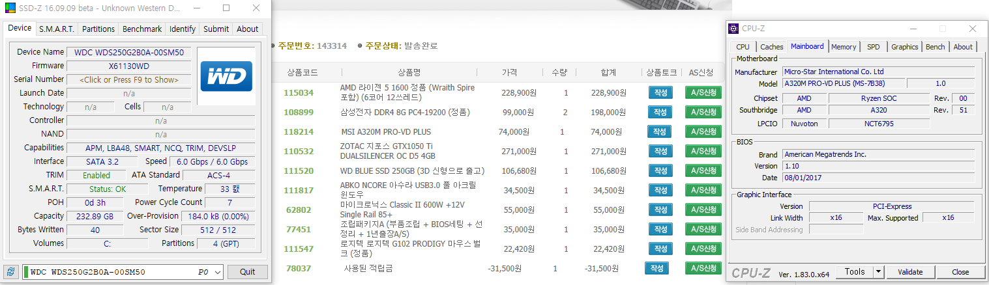Open the Benchmark tab in SSD-Z

tap(142, 29)
